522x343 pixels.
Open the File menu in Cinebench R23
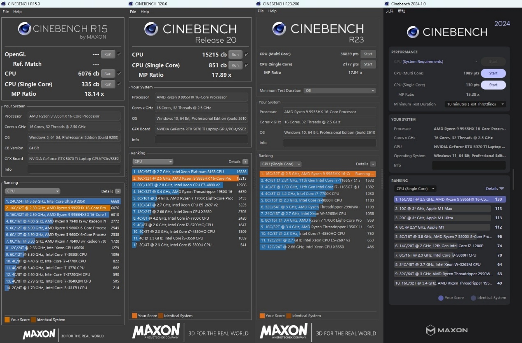[x=261, y=11]
